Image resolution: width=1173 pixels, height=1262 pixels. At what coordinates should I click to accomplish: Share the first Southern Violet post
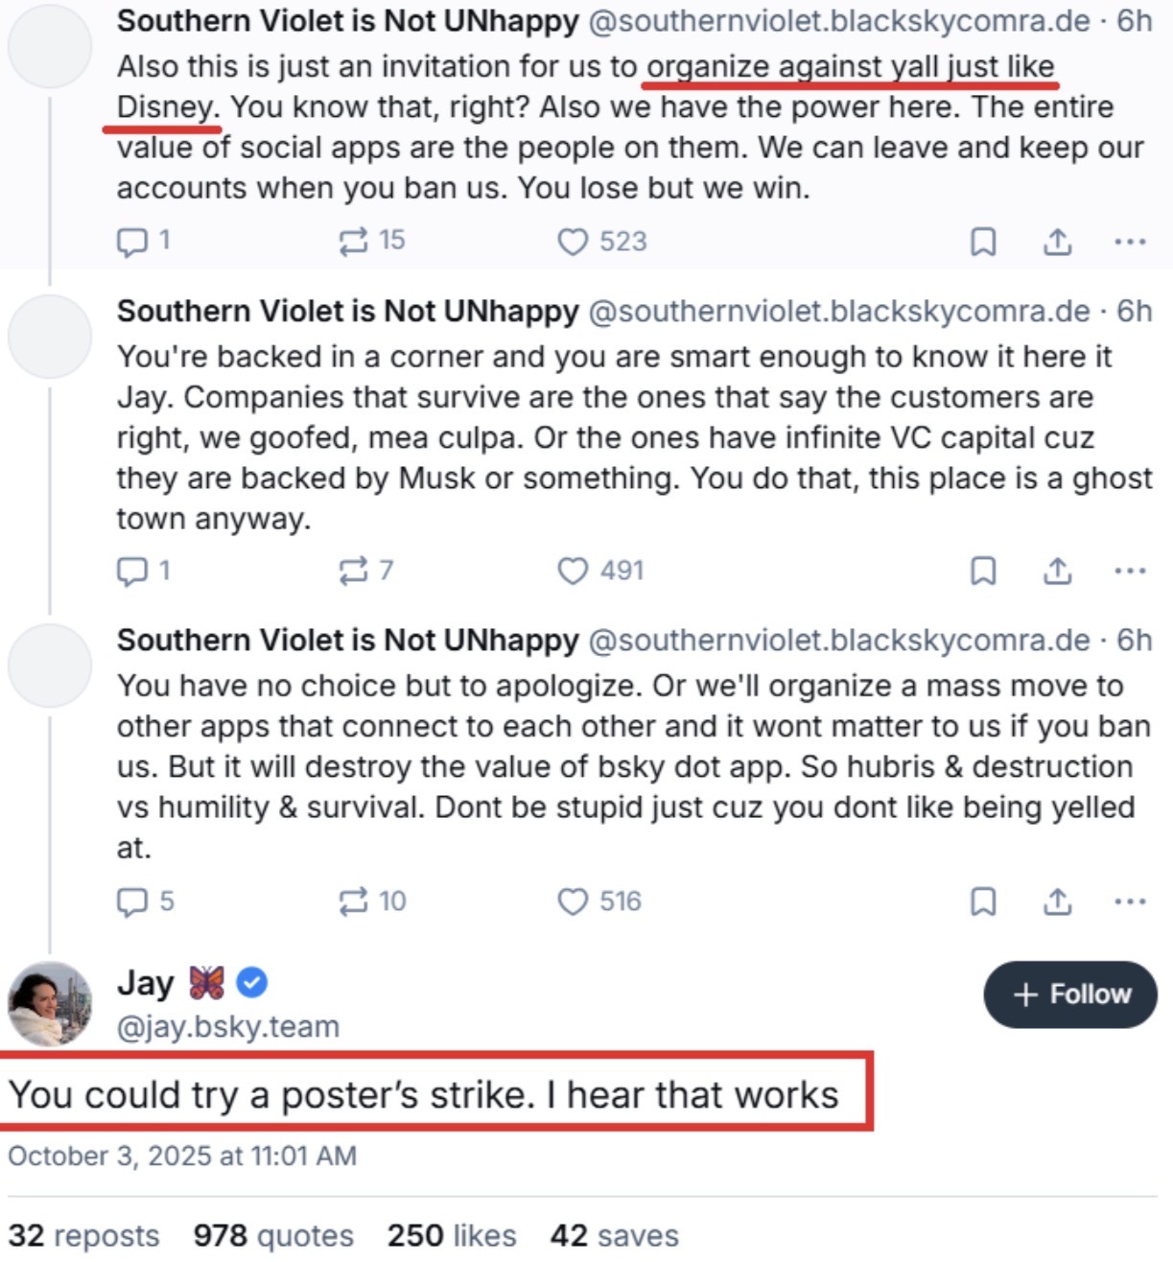click(x=1057, y=242)
